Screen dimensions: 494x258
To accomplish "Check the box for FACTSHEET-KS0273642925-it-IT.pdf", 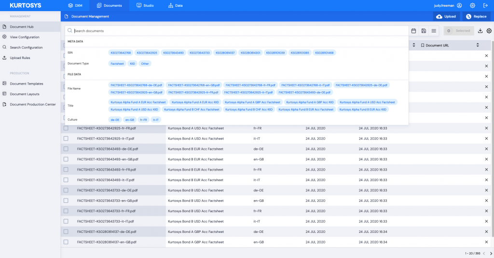I will point(66,139).
